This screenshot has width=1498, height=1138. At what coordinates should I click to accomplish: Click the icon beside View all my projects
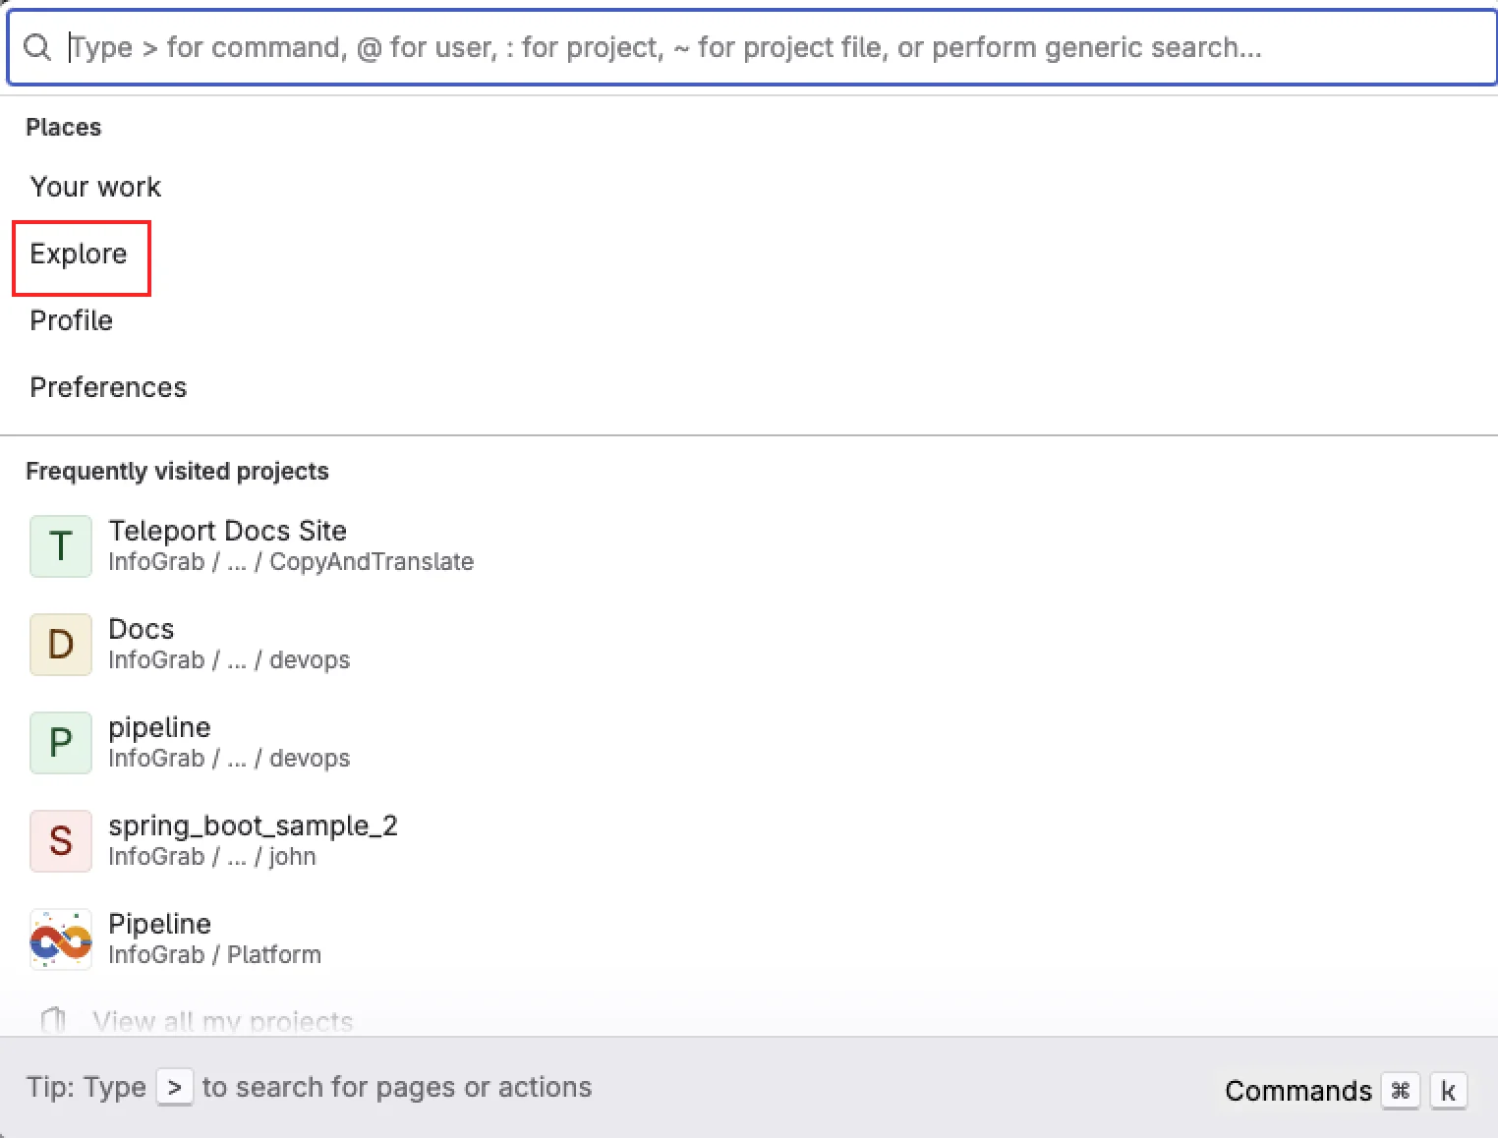pos(53,1020)
